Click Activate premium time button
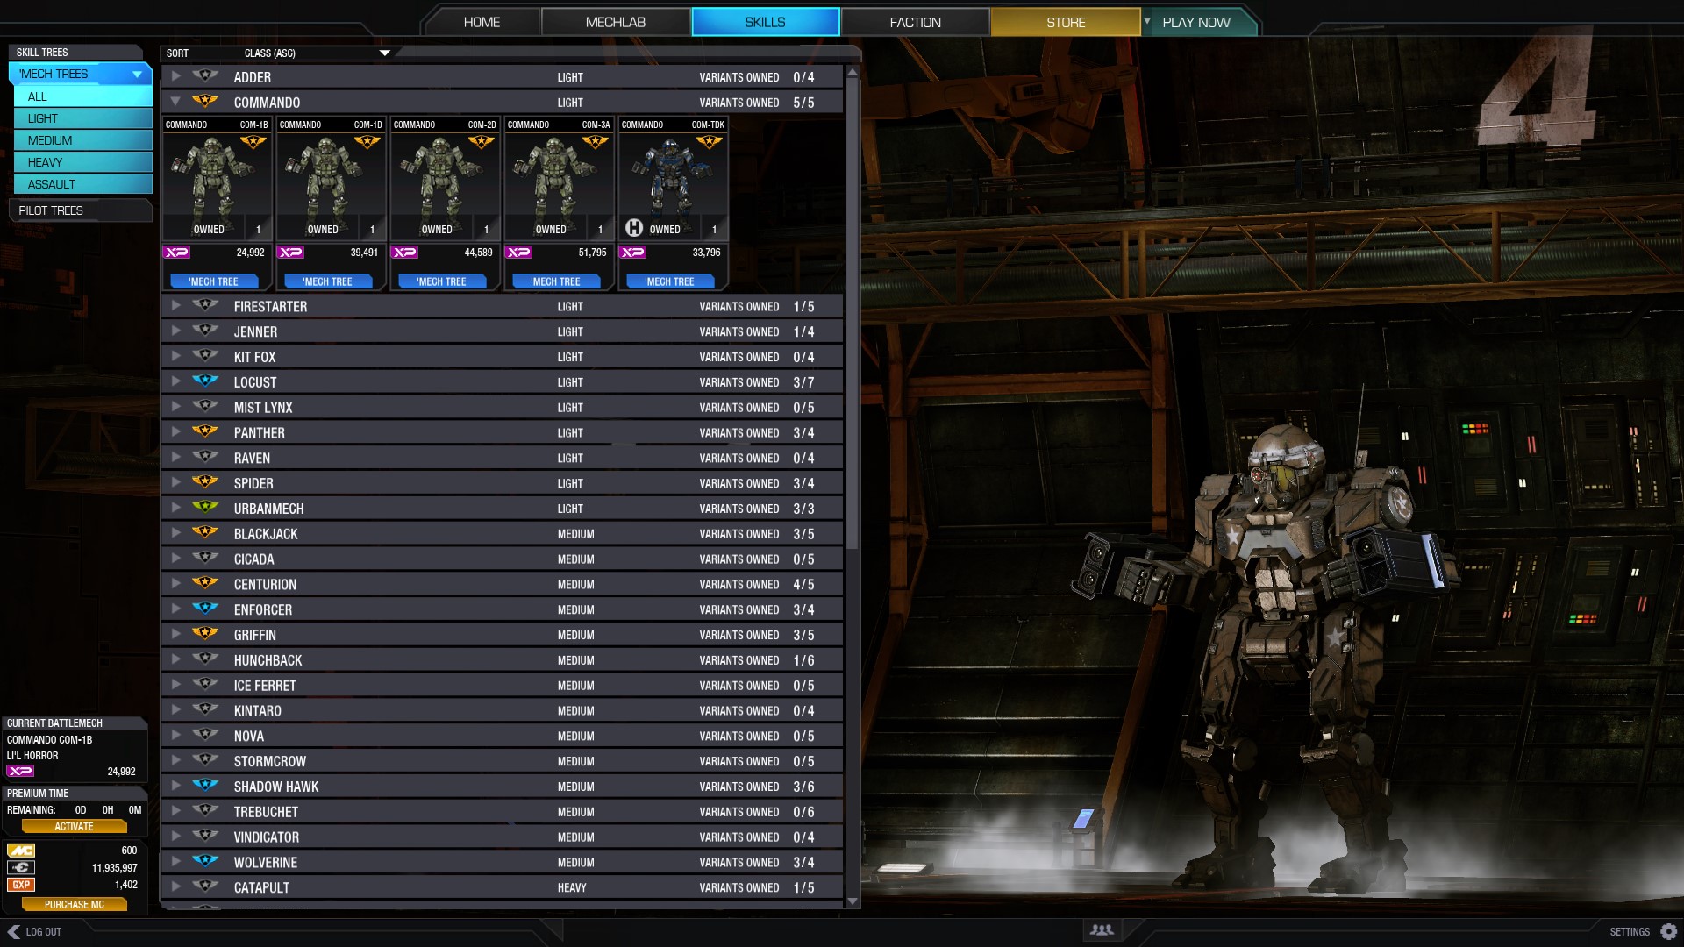The width and height of the screenshot is (1684, 947). tap(74, 827)
